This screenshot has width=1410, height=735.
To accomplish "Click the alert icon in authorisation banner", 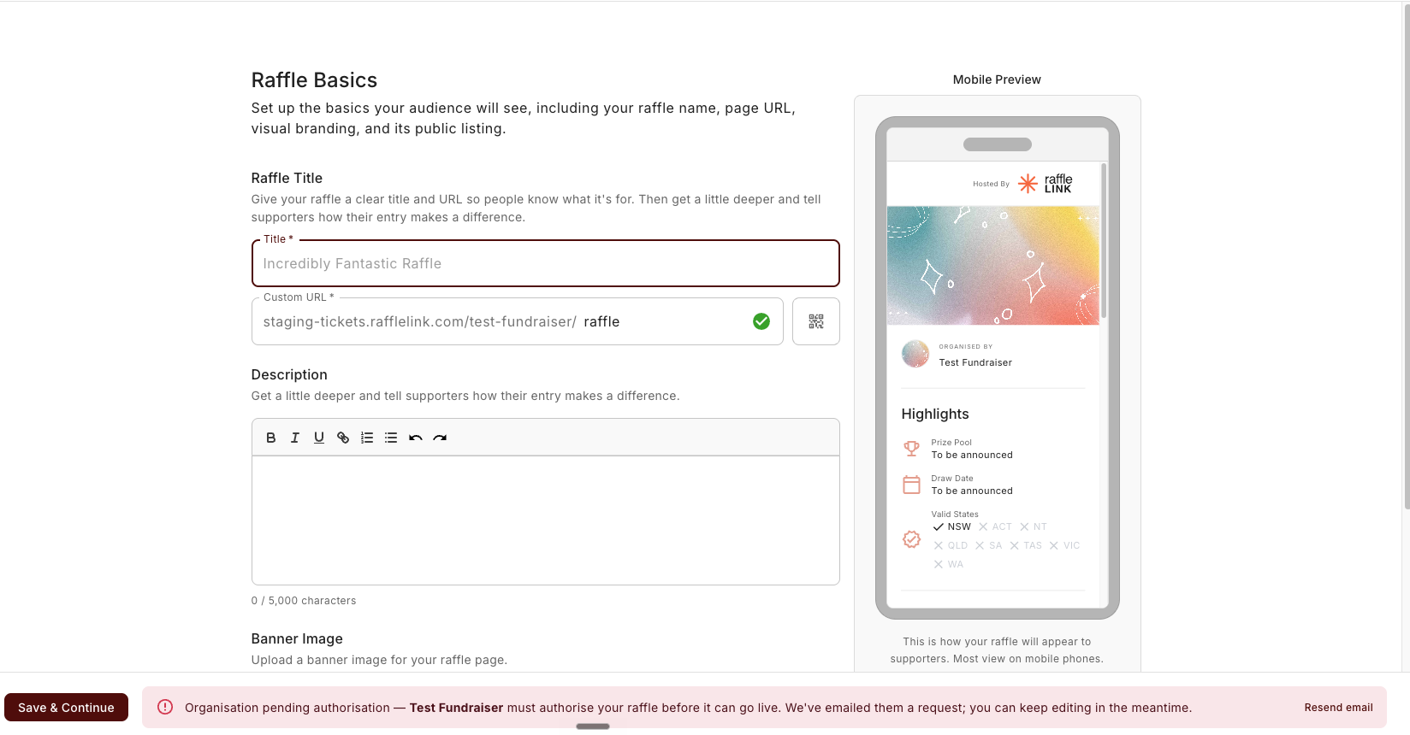I will [165, 707].
